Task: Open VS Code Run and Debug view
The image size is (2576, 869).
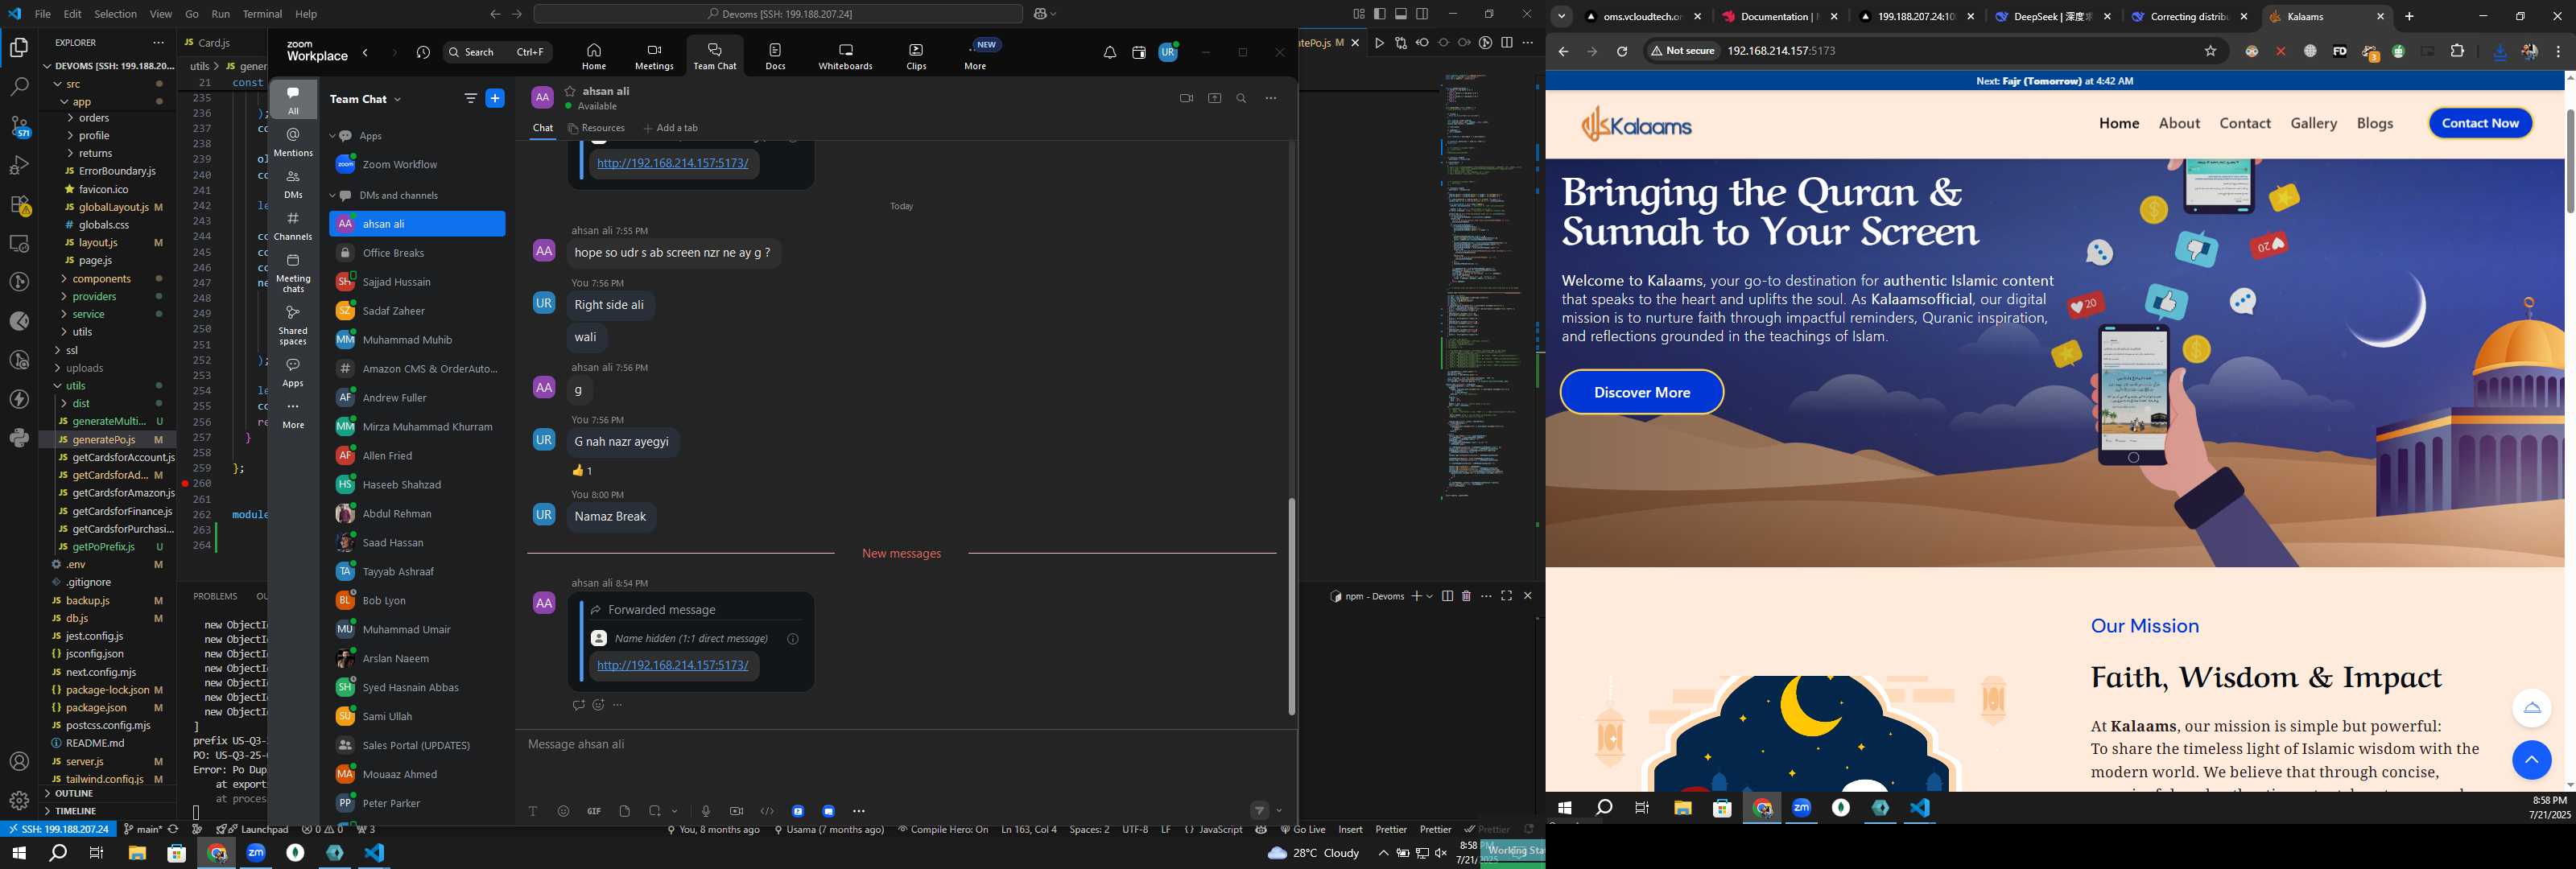Action: [19, 165]
